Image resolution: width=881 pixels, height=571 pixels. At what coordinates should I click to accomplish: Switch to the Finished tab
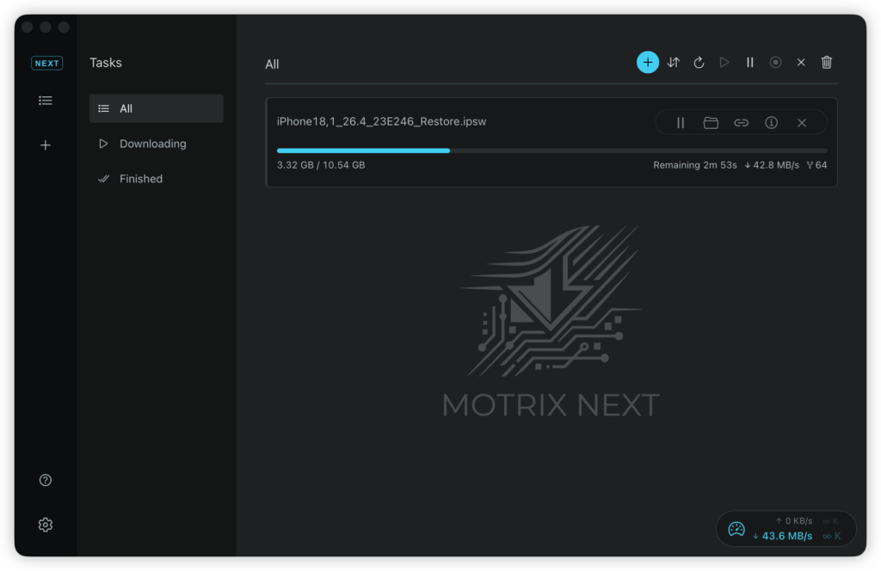(140, 178)
